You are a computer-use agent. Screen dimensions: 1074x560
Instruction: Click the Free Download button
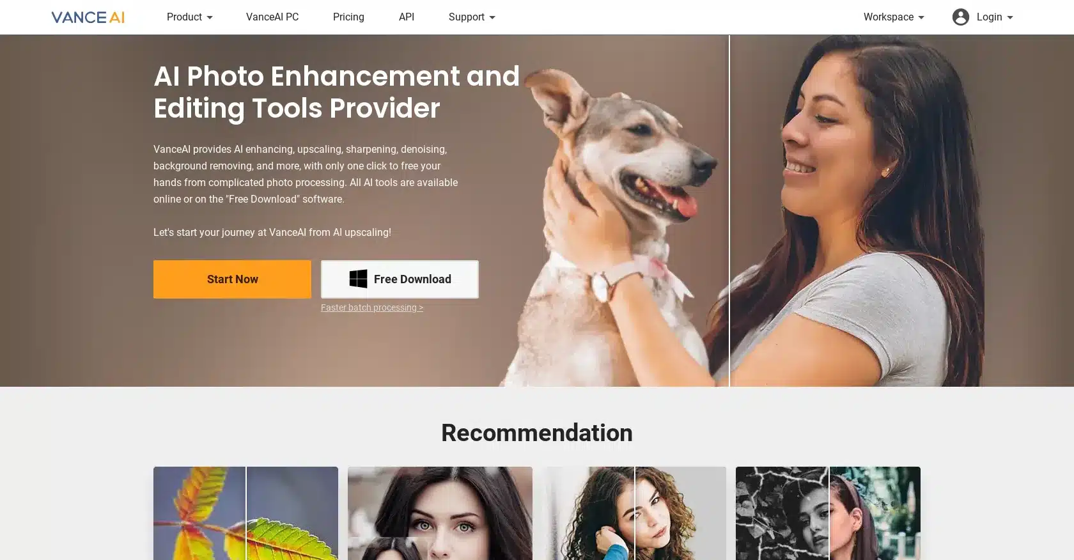point(400,279)
